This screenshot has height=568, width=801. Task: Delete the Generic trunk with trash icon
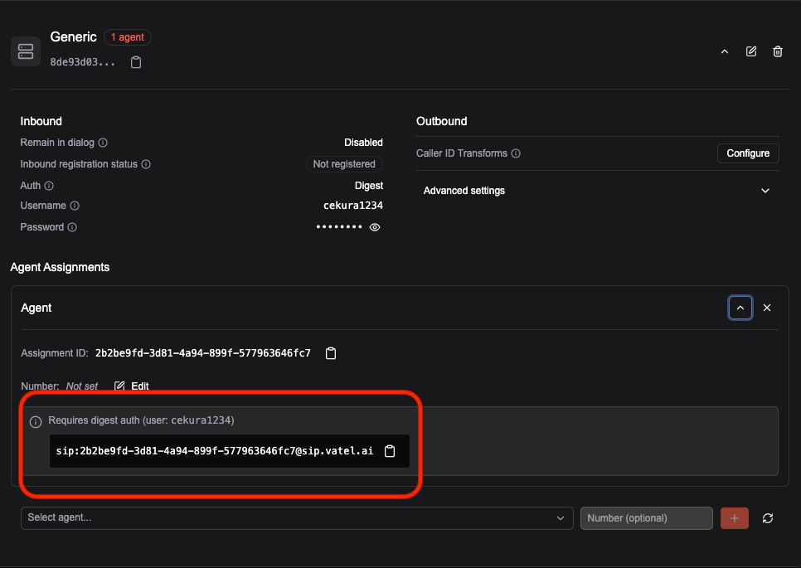778,51
